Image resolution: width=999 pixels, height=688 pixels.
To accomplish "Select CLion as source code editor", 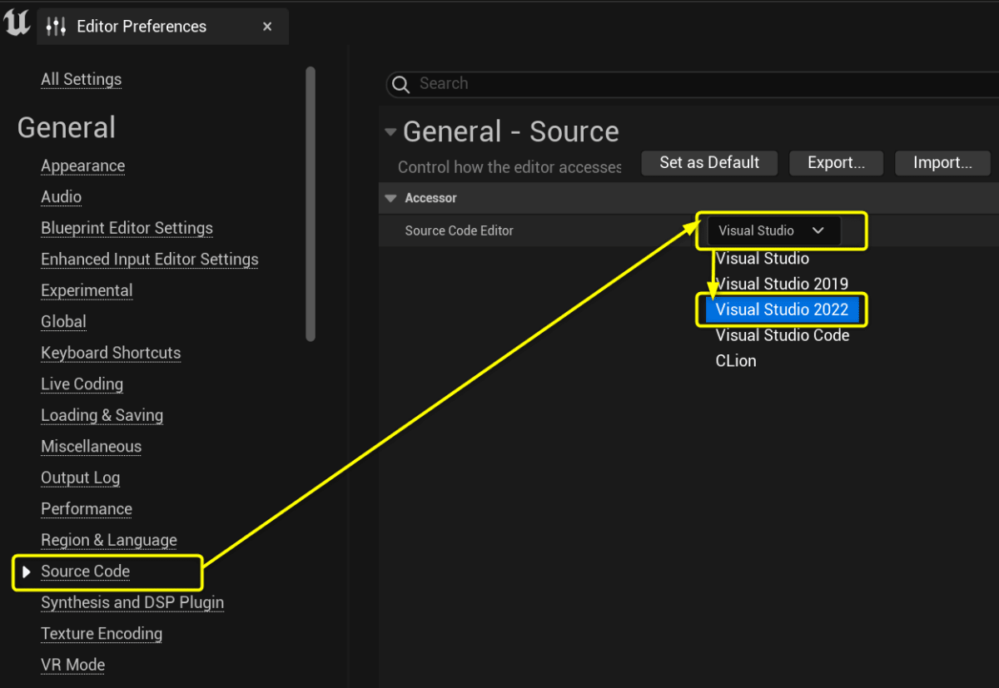I will point(735,361).
